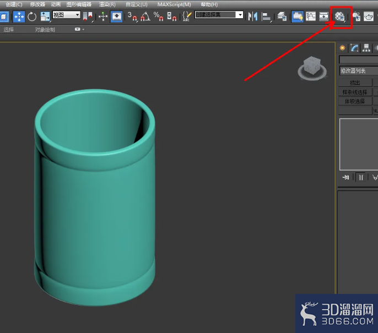The width and height of the screenshot is (378, 333).
Task: Select the Move tool in toolbar
Action: (x=19, y=17)
